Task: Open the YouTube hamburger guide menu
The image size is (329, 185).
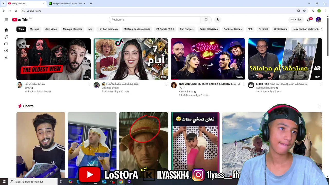Action: tap(6, 20)
